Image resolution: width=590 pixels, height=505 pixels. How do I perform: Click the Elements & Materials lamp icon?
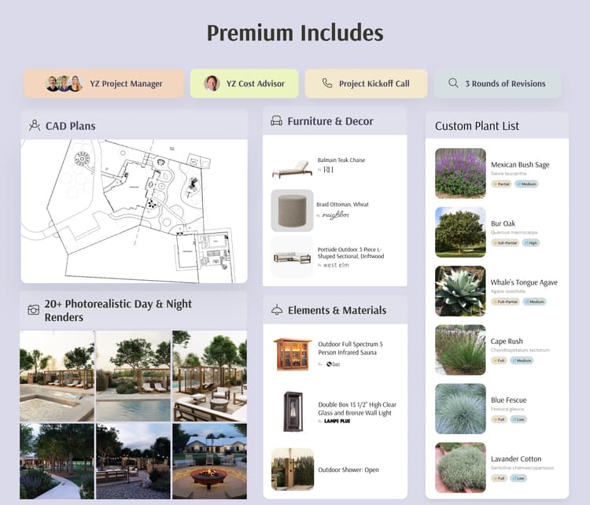pos(276,311)
